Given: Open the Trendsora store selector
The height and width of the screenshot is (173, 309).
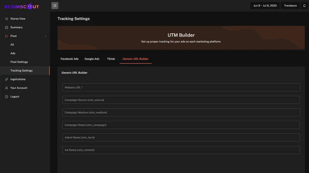Looking at the screenshot, I should (290, 5).
